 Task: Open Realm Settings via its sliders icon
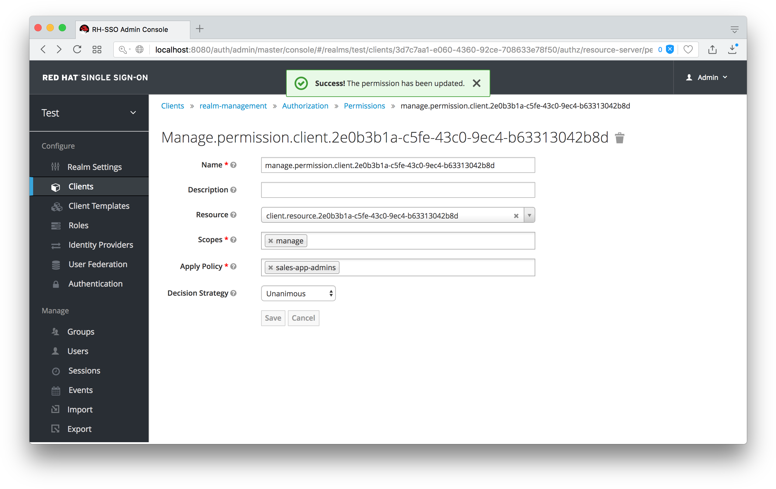pos(55,167)
